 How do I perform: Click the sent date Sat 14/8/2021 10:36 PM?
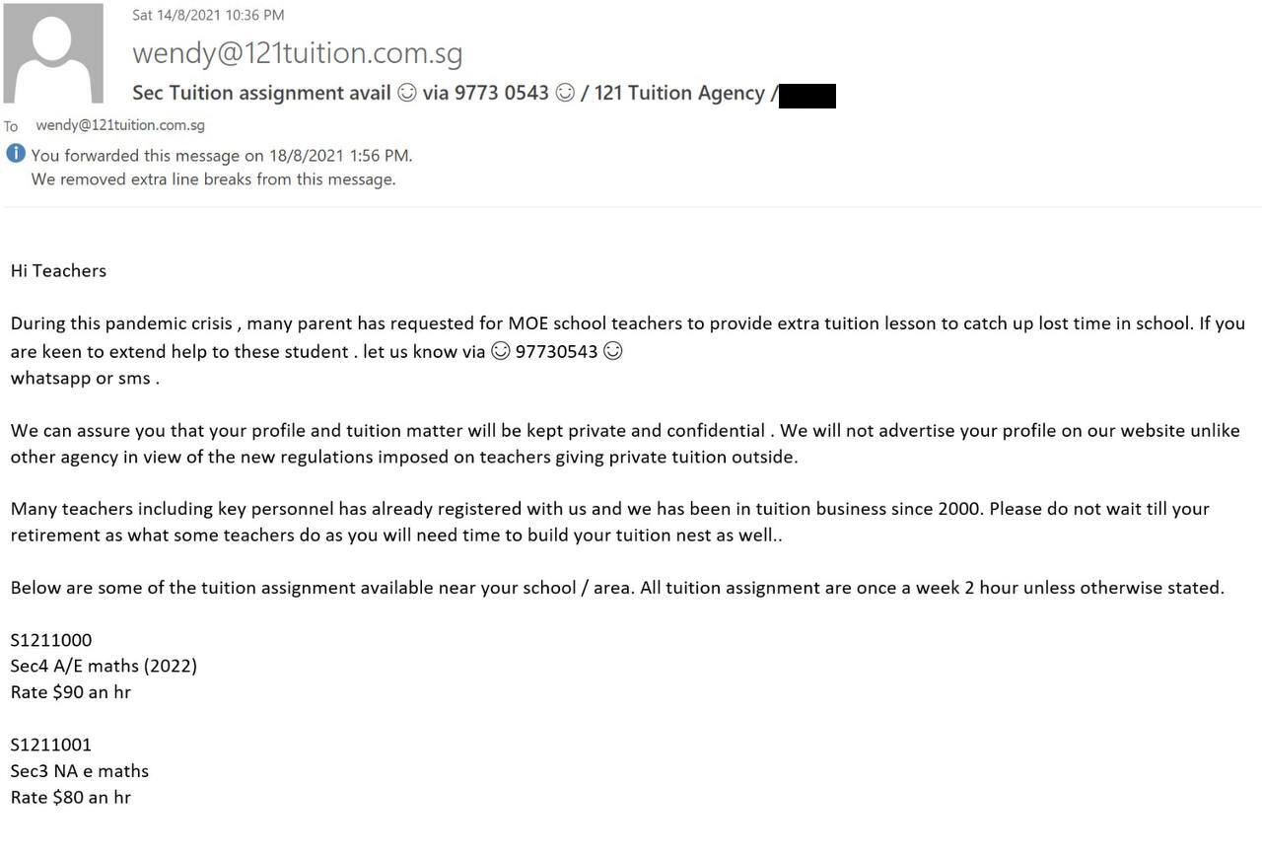pos(208,15)
